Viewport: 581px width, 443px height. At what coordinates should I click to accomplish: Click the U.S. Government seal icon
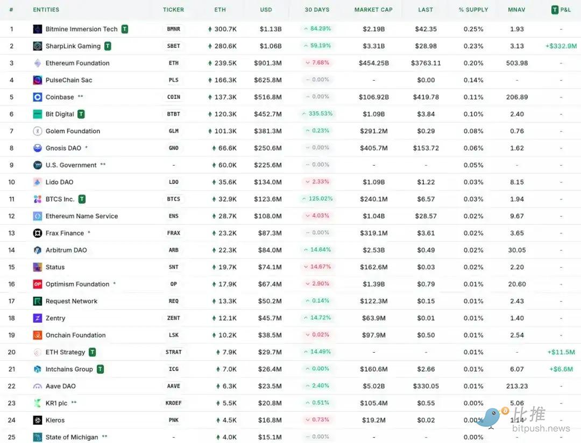click(38, 165)
